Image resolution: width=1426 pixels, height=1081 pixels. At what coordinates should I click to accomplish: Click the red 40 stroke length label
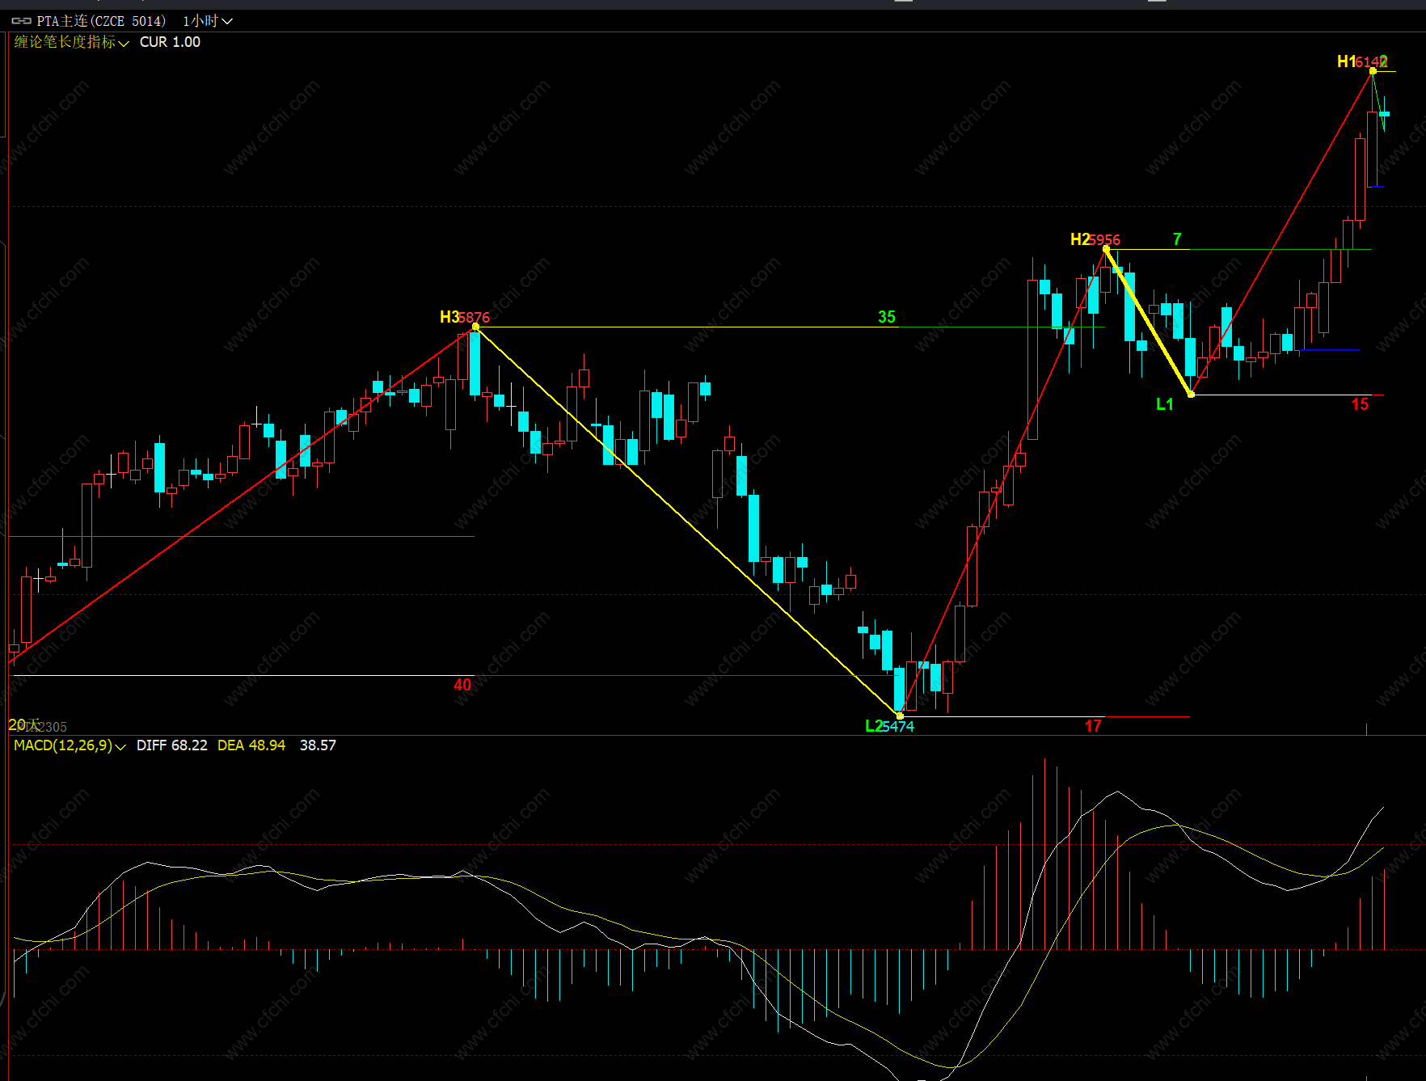coord(462,685)
